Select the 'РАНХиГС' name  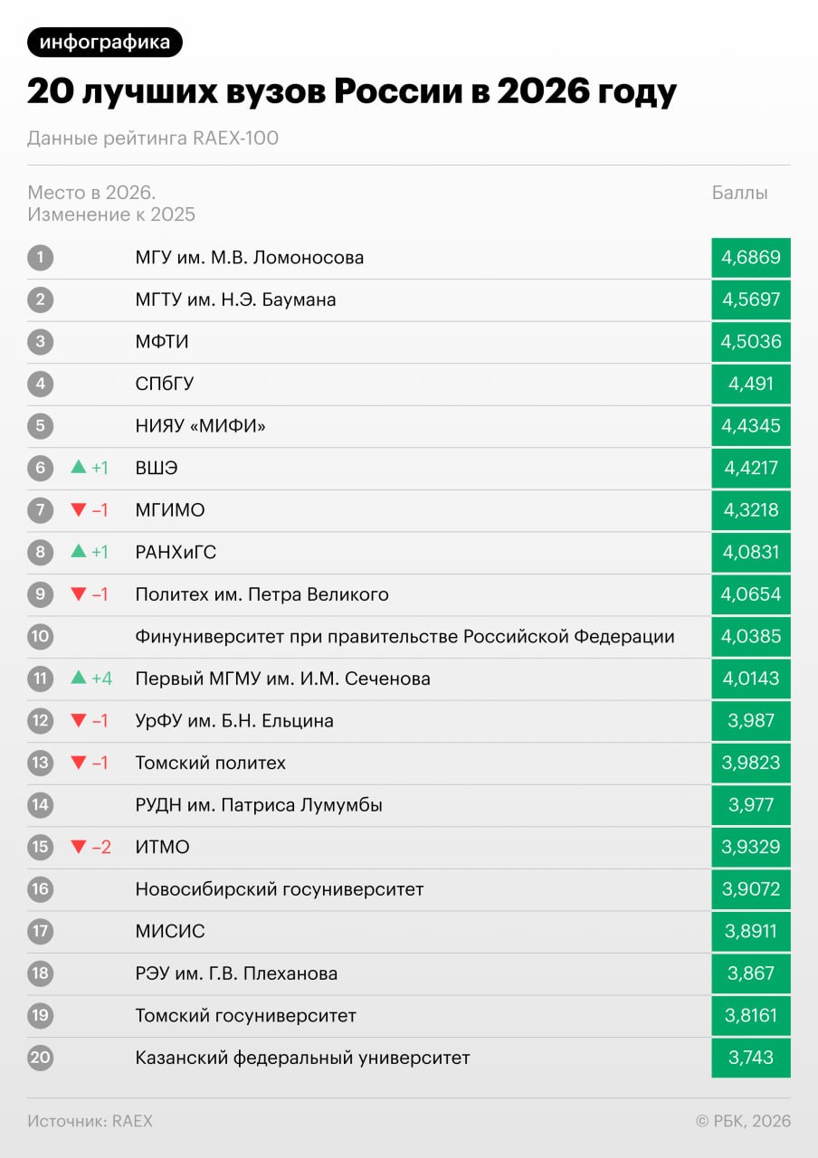(x=176, y=552)
